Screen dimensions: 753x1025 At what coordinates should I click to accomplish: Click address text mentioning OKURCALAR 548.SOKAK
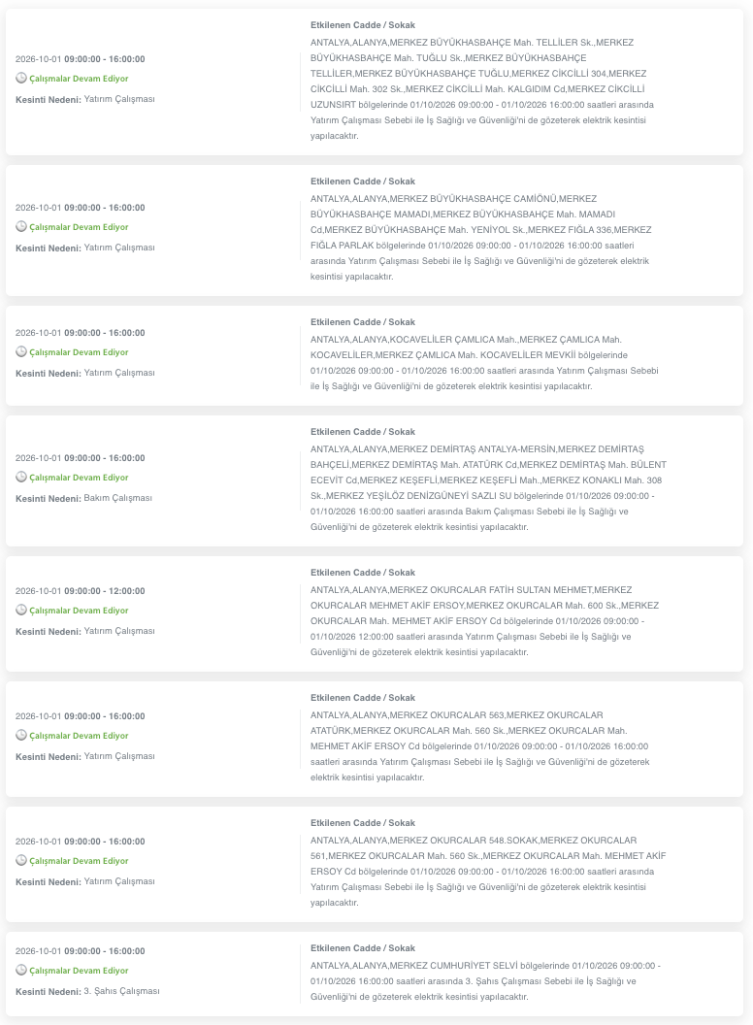488,872
